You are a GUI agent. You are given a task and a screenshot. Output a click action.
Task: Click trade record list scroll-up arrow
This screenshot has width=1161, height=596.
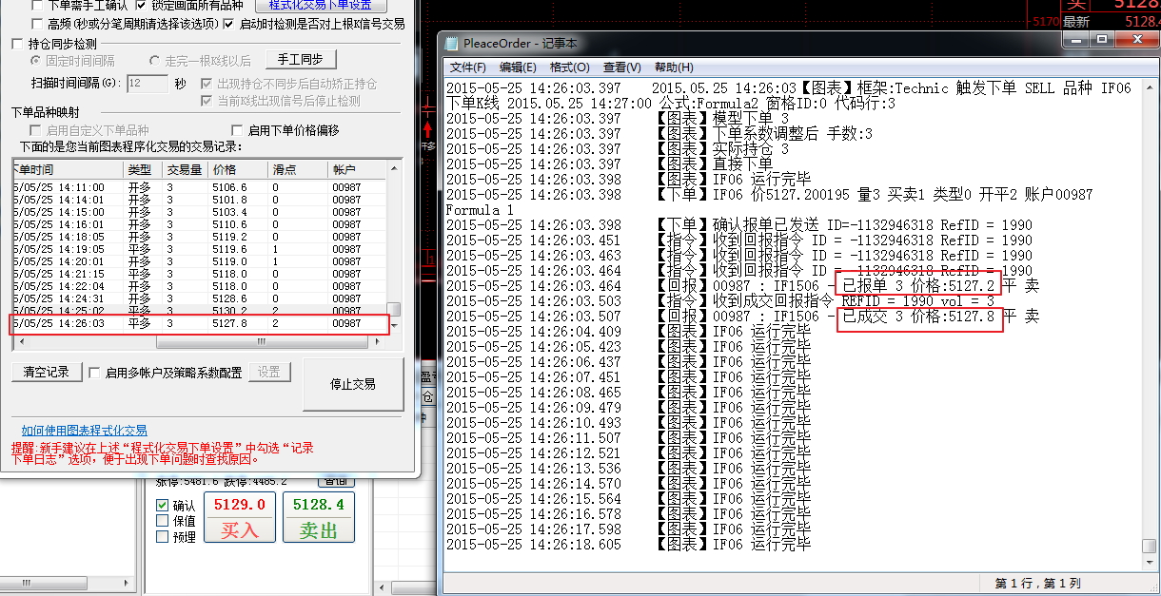pos(396,167)
